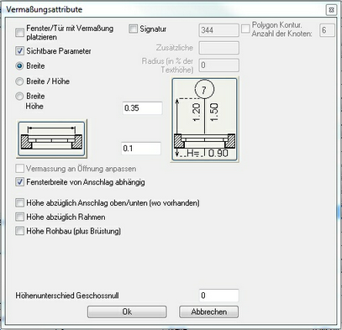Click Höhenunterschied Geschossnull input field

[x=218, y=296]
